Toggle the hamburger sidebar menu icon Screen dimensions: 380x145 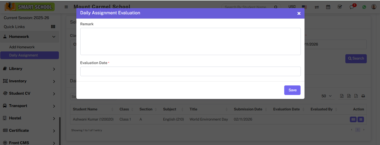[x=66, y=7]
